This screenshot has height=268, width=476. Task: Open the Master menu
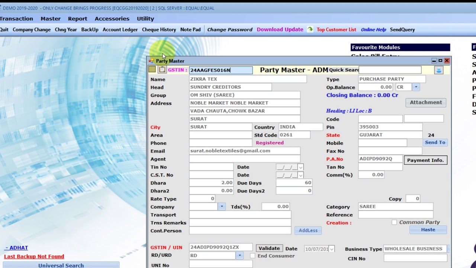coord(51,19)
